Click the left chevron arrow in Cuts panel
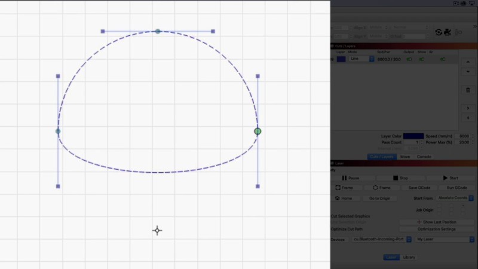Viewport: 478px width, 269px height. pos(468,118)
